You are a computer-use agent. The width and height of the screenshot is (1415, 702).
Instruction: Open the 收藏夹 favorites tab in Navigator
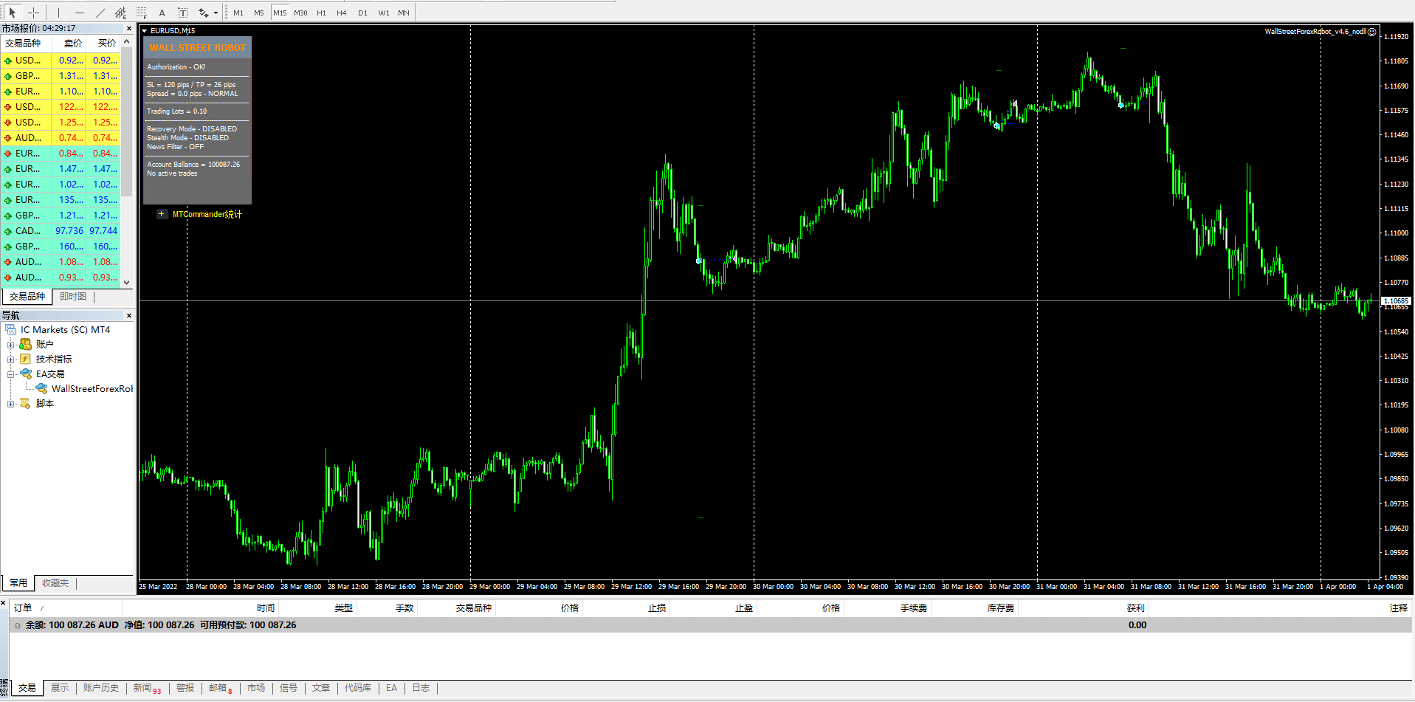coord(55,583)
